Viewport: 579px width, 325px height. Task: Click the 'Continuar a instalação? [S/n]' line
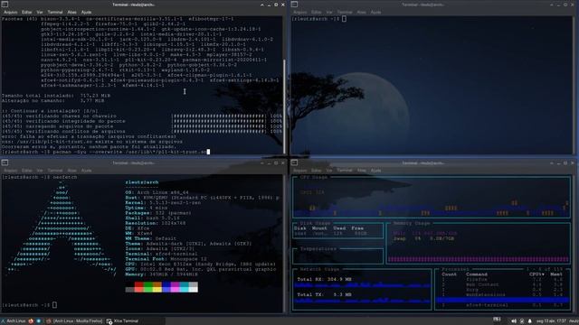point(51,111)
